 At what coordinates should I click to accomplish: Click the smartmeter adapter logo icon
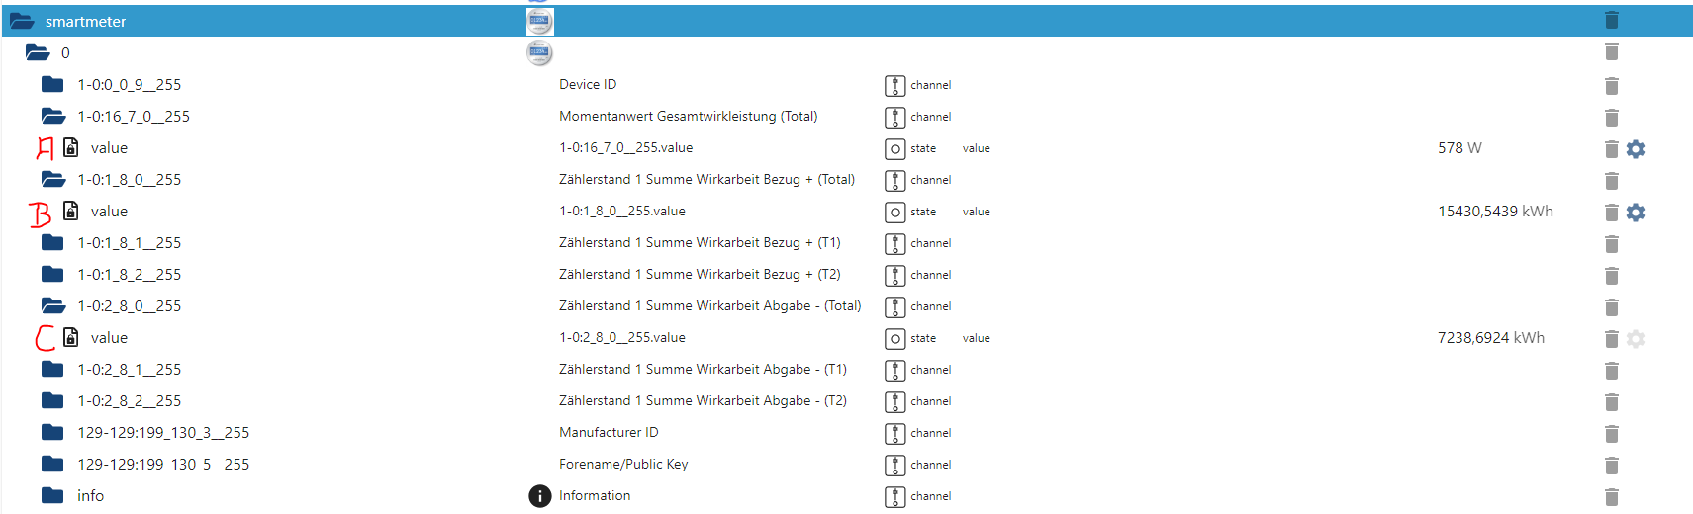[x=539, y=21]
